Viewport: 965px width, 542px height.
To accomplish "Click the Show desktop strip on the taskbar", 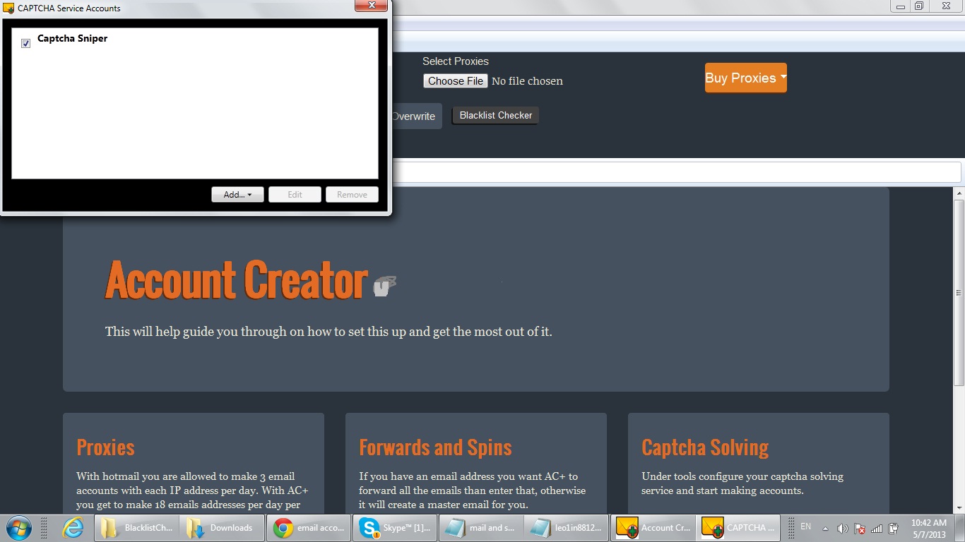I will [x=959, y=528].
